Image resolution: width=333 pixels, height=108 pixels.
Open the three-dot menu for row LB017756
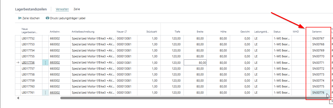pos(45,62)
